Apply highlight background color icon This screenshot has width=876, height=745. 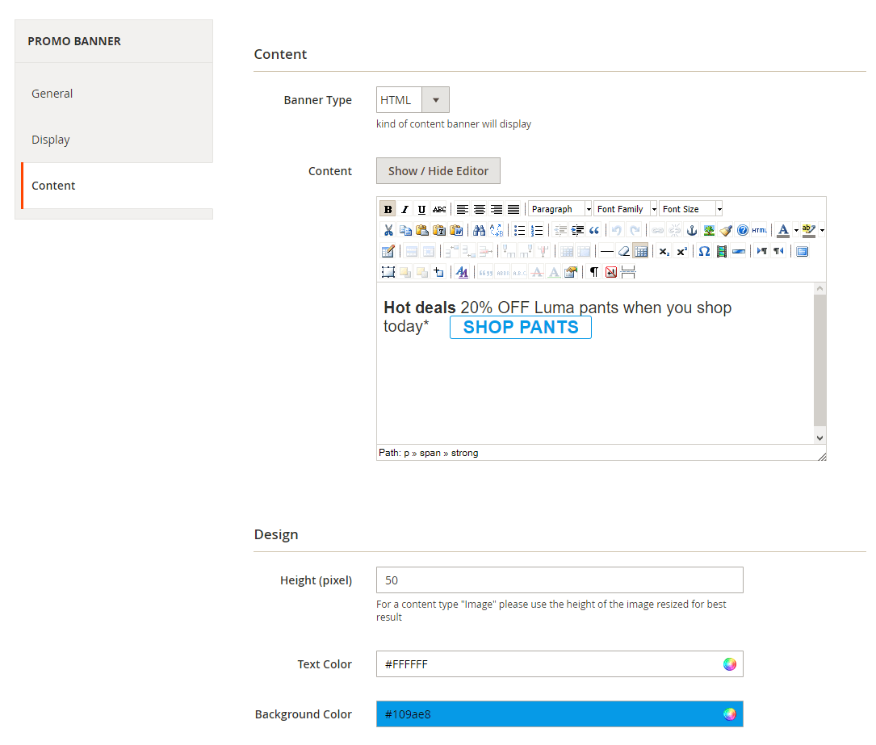[808, 230]
